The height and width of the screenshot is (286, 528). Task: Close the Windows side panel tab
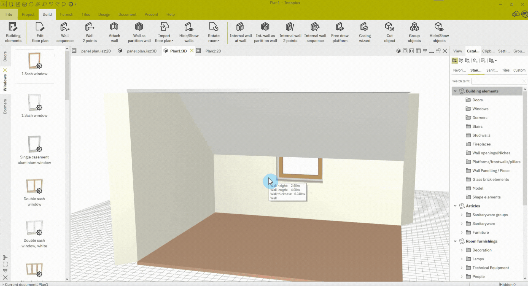click(5, 70)
